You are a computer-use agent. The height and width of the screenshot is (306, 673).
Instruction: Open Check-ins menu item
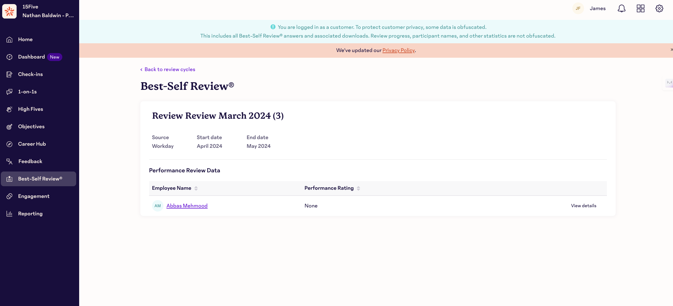pyautogui.click(x=30, y=74)
